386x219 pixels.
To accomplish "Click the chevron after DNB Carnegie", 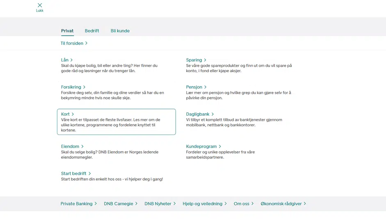I will 136,203.
